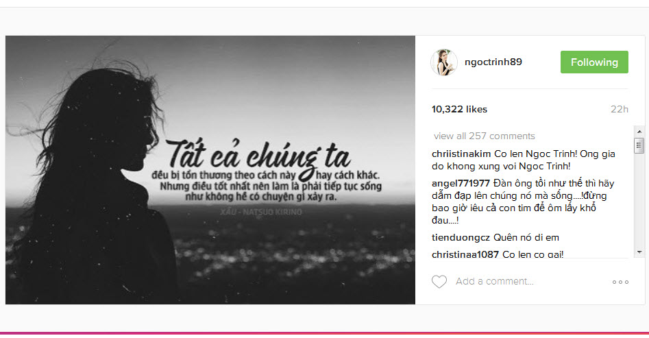Open christinaa1087's profile link
The width and height of the screenshot is (649, 338).
(x=465, y=254)
